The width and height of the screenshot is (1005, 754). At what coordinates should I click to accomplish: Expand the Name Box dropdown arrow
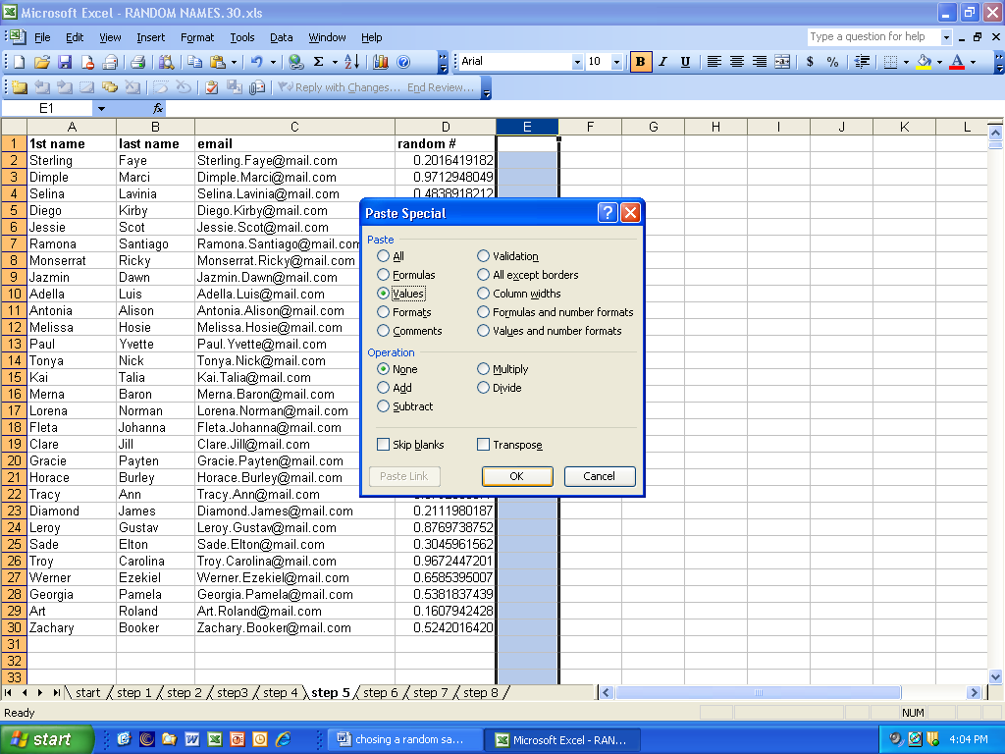(101, 109)
